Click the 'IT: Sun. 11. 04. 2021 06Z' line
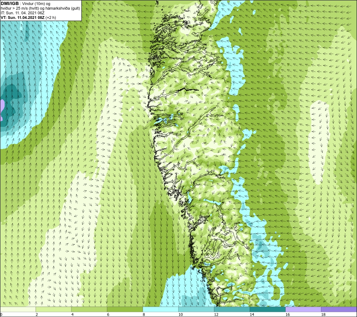The width and height of the screenshot is (357, 317). coord(22,13)
